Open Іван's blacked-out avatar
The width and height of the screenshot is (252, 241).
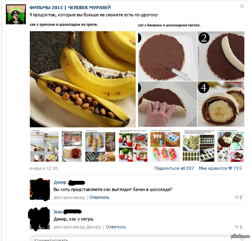pyautogui.click(x=39, y=219)
